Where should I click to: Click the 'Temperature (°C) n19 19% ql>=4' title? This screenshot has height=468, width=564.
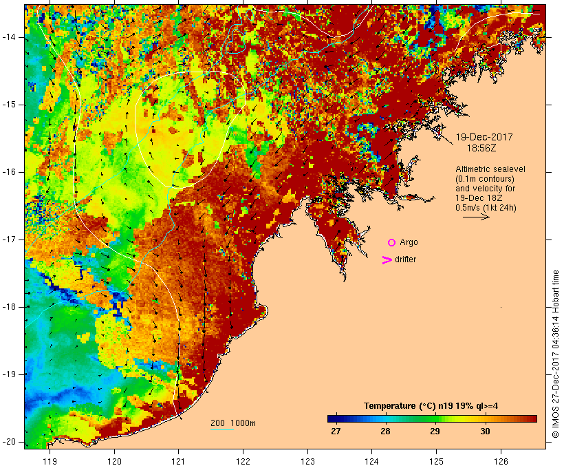point(431,406)
